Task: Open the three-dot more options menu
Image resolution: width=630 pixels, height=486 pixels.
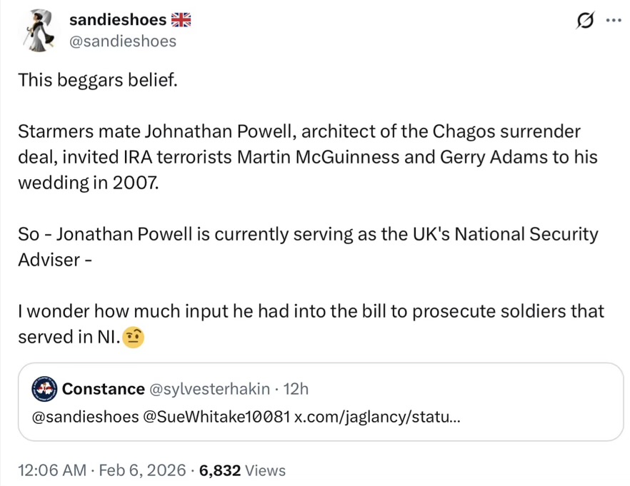Action: (x=612, y=20)
